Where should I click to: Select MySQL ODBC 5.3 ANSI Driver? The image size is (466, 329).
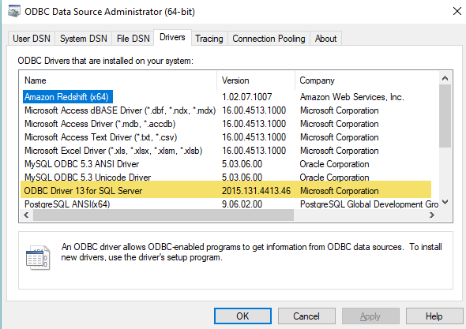(x=81, y=164)
